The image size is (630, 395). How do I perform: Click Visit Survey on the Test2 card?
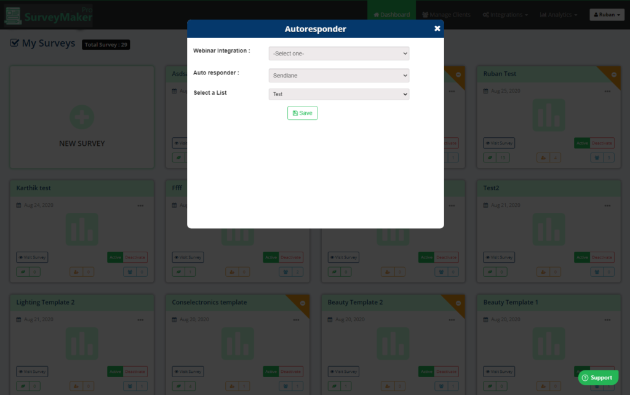point(499,257)
